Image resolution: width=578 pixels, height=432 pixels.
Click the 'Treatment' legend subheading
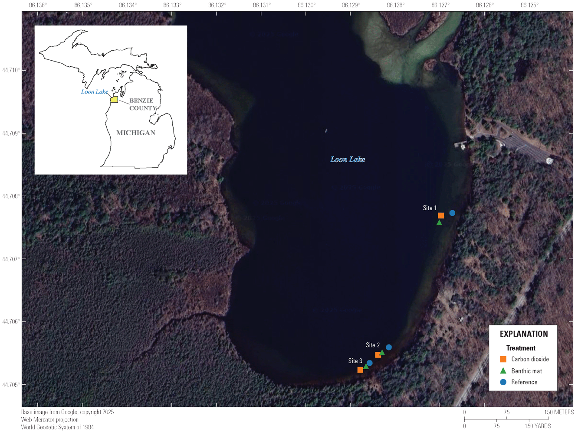[x=521, y=348]
